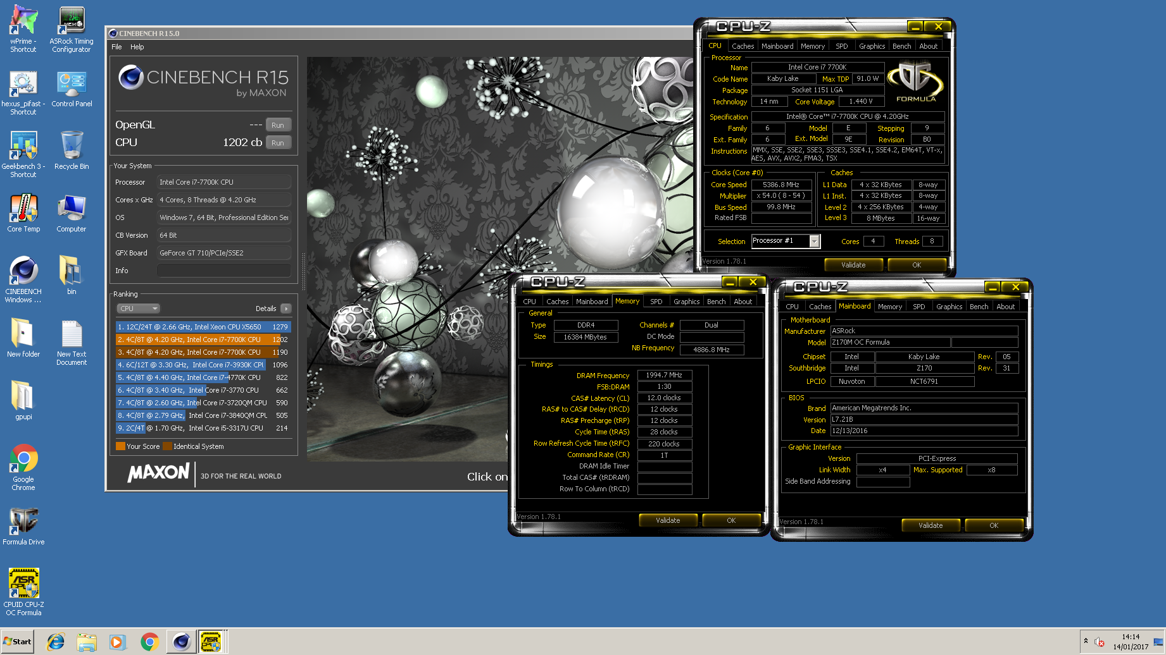This screenshot has height=655, width=1166.
Task: Switch to CPU-Z taskbar button
Action: [211, 642]
